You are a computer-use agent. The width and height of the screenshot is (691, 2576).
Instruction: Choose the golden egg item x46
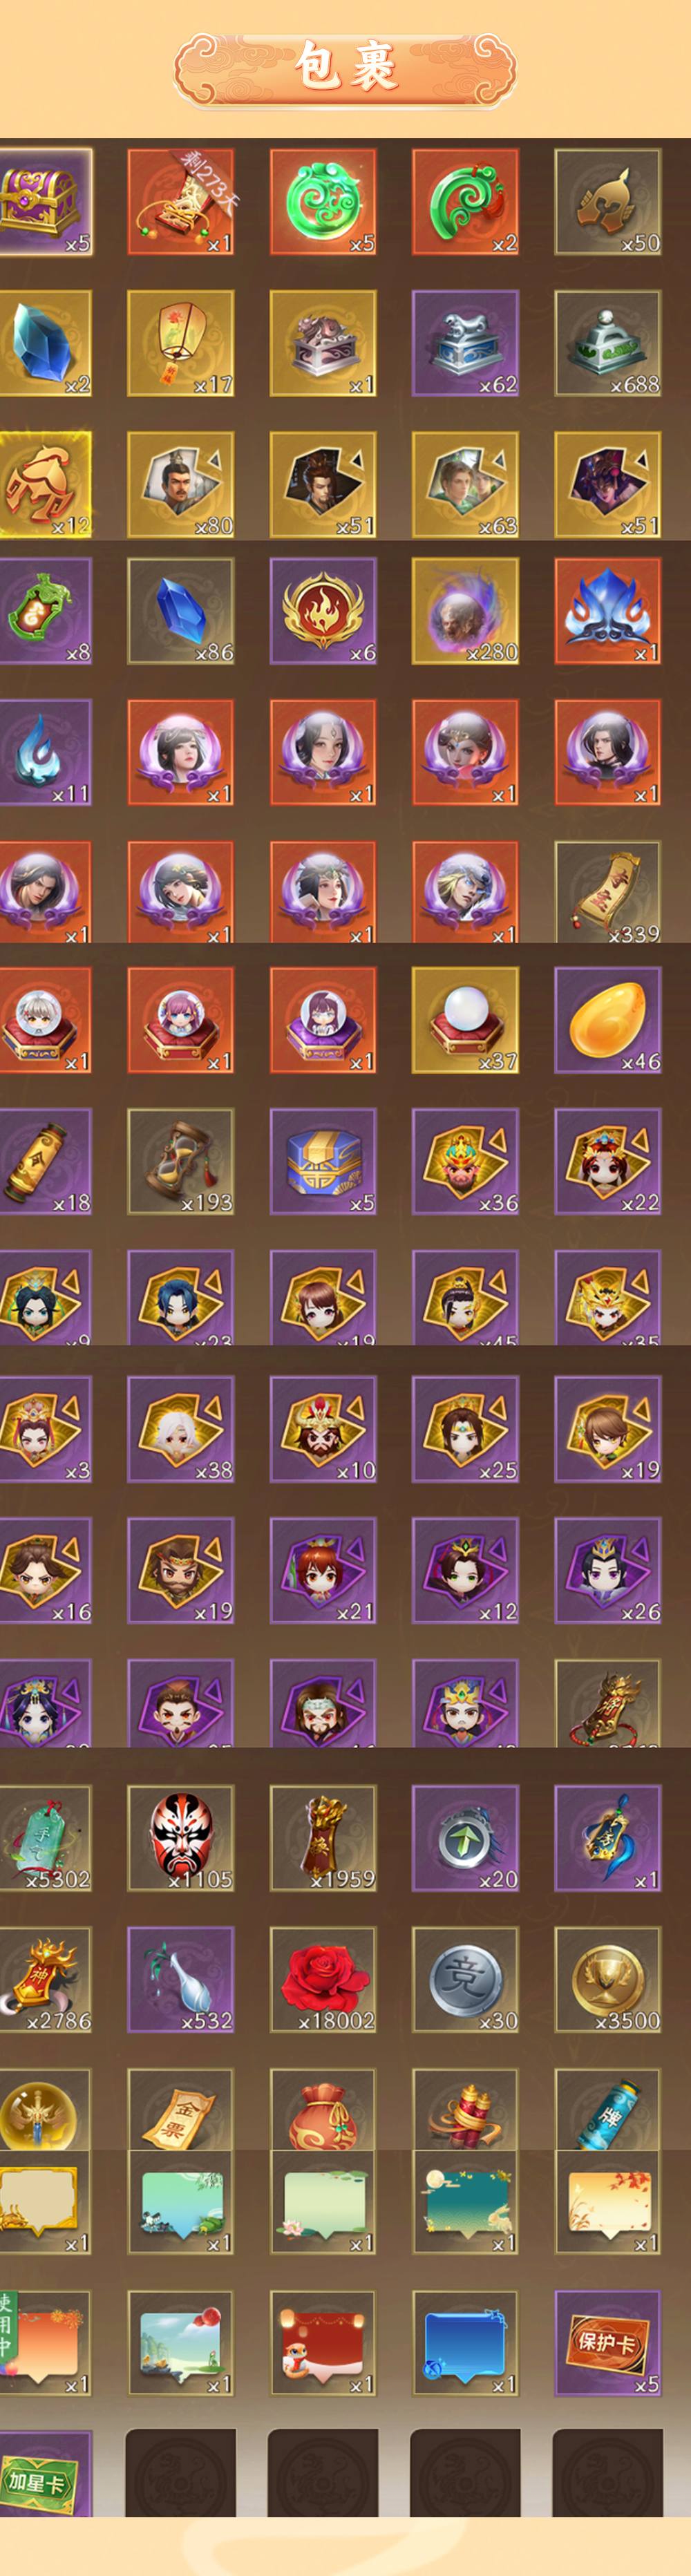607,1020
